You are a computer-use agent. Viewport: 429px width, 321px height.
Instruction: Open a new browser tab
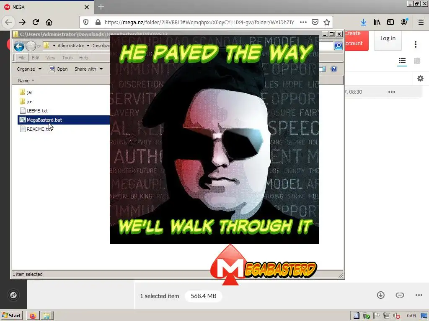(101, 7)
